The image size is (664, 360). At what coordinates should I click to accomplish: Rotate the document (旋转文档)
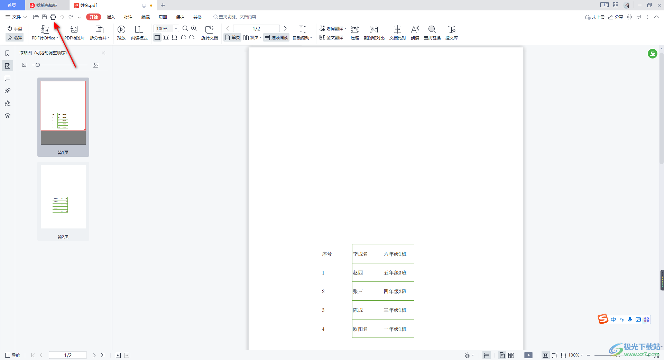pos(210,33)
